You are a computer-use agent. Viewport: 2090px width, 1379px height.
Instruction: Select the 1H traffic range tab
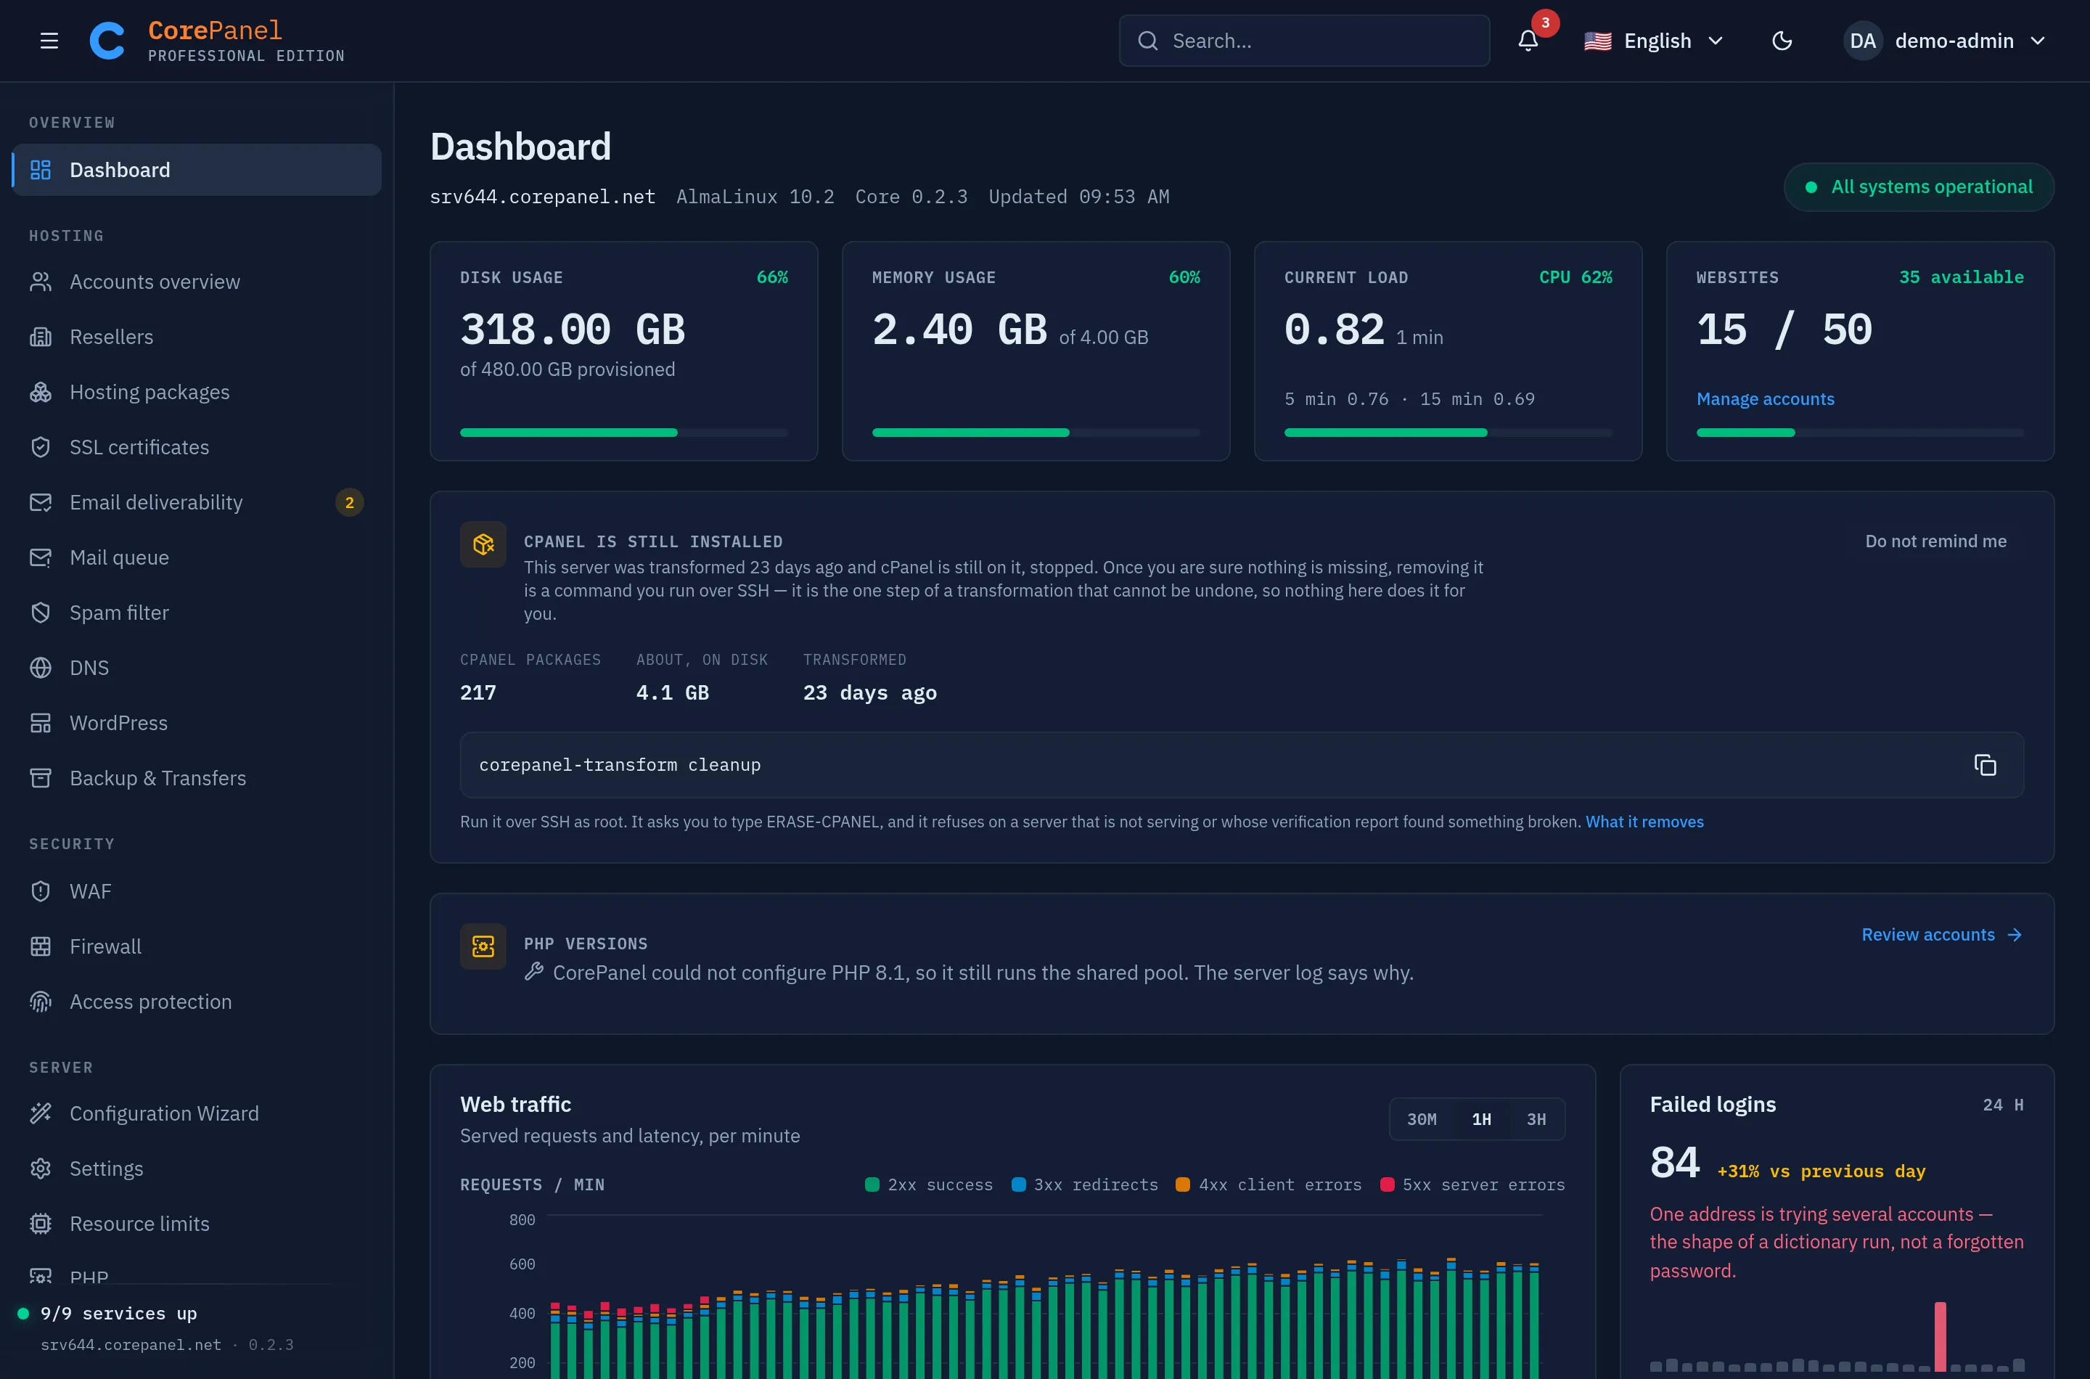click(1480, 1120)
